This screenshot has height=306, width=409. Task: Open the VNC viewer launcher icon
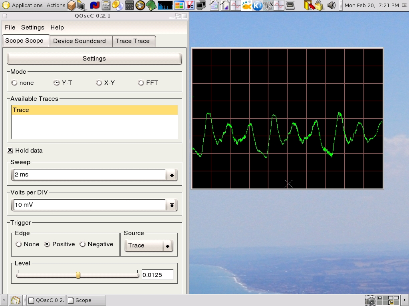pos(190,5)
